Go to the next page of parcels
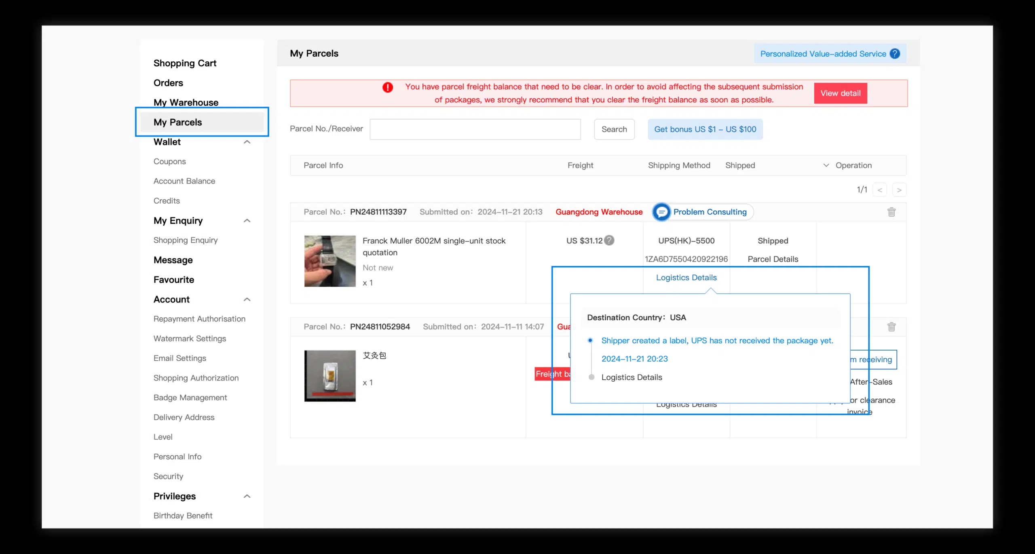This screenshot has width=1035, height=554. (899, 190)
